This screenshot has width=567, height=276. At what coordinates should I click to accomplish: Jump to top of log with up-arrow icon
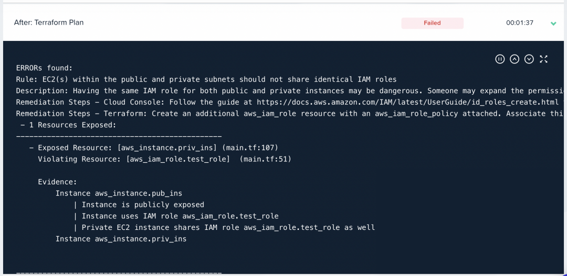click(514, 59)
